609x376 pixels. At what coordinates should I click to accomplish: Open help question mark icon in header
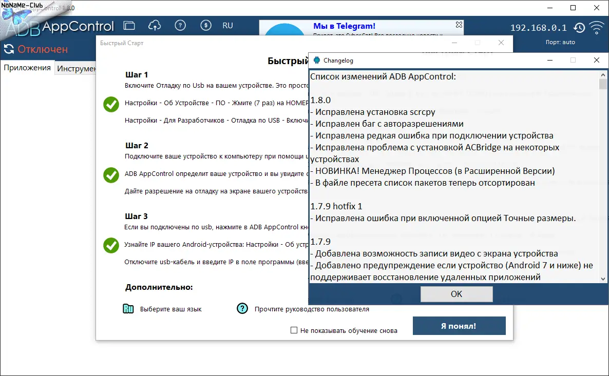click(180, 26)
